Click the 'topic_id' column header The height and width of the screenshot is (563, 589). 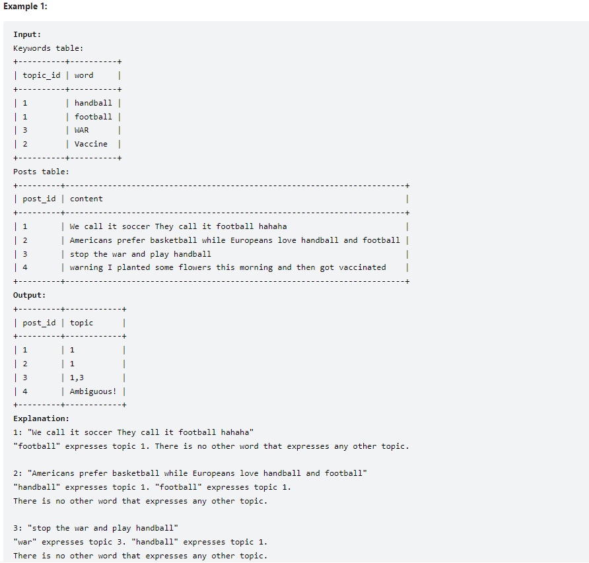click(x=42, y=75)
